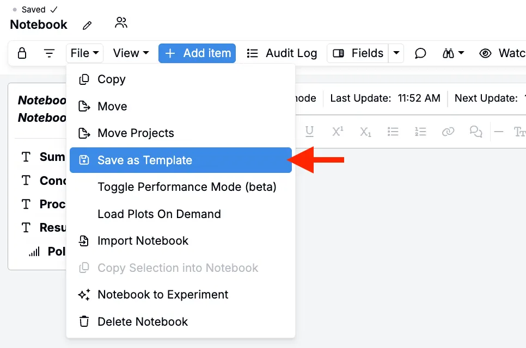526x348 pixels.
Task: Collapse the File dropdown menu
Action: tap(85, 53)
